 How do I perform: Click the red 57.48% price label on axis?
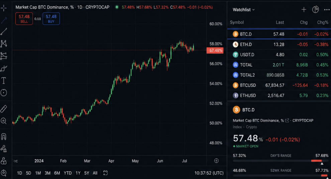215,50
